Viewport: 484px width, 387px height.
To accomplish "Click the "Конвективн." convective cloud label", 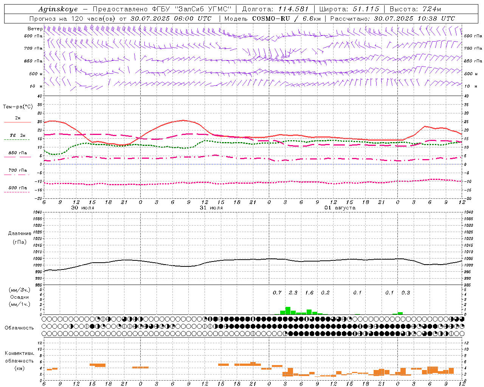I will tap(19, 353).
